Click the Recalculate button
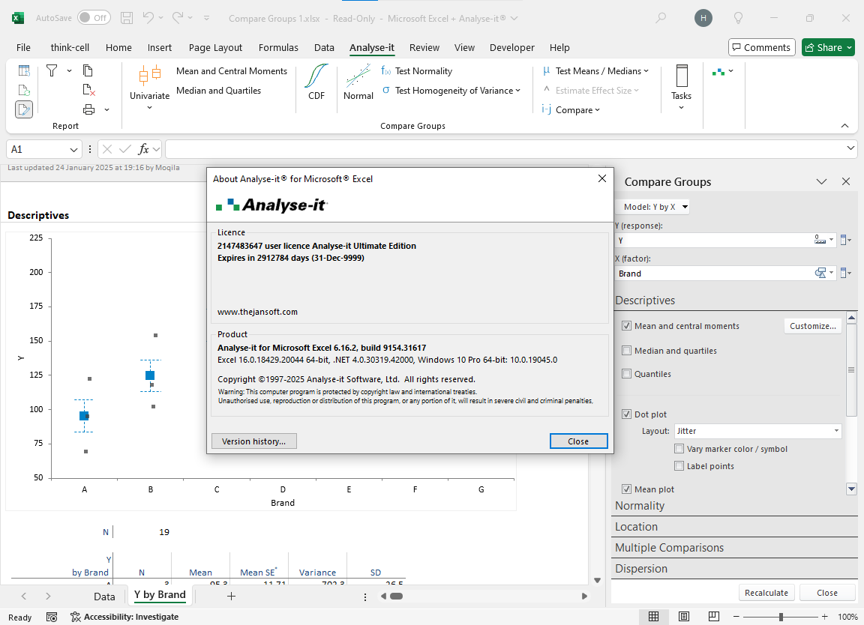 tap(766, 593)
